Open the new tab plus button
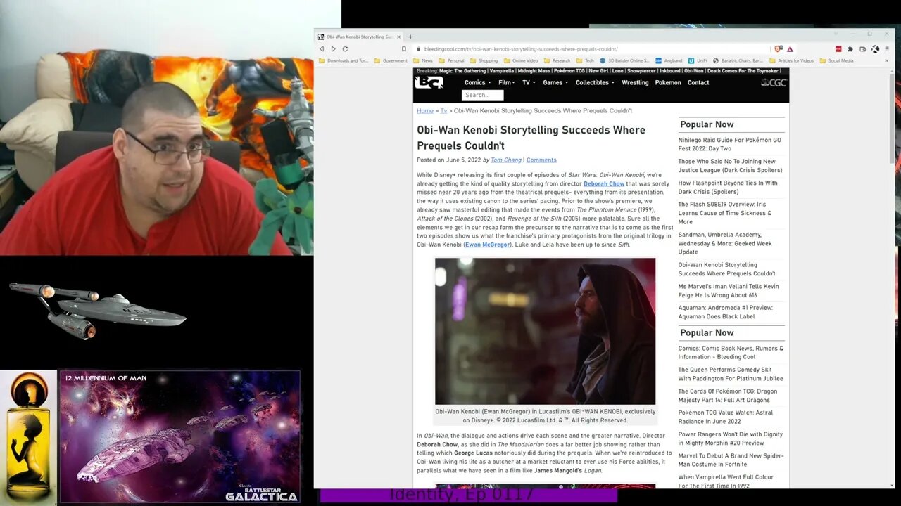 410,37
